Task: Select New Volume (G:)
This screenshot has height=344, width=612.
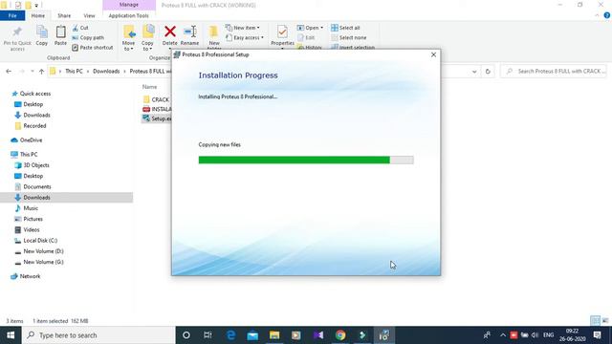Action: pos(43,262)
